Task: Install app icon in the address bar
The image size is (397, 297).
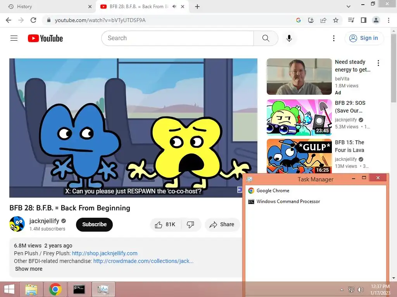Action: 311,20
